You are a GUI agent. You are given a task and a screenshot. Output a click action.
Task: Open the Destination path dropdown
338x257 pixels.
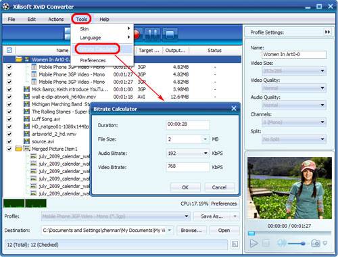point(170,230)
